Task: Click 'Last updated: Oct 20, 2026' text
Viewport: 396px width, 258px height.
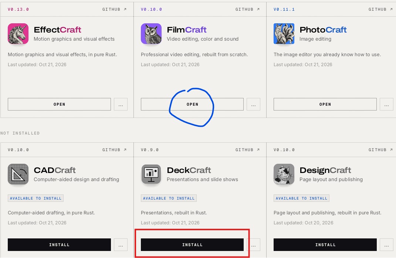Action: [x=303, y=223]
